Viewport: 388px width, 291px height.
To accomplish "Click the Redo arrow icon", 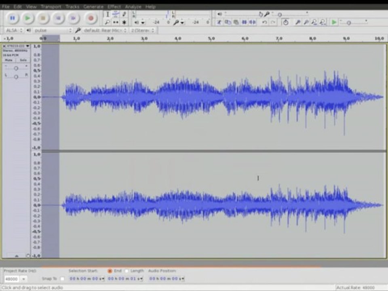I will (x=273, y=22).
